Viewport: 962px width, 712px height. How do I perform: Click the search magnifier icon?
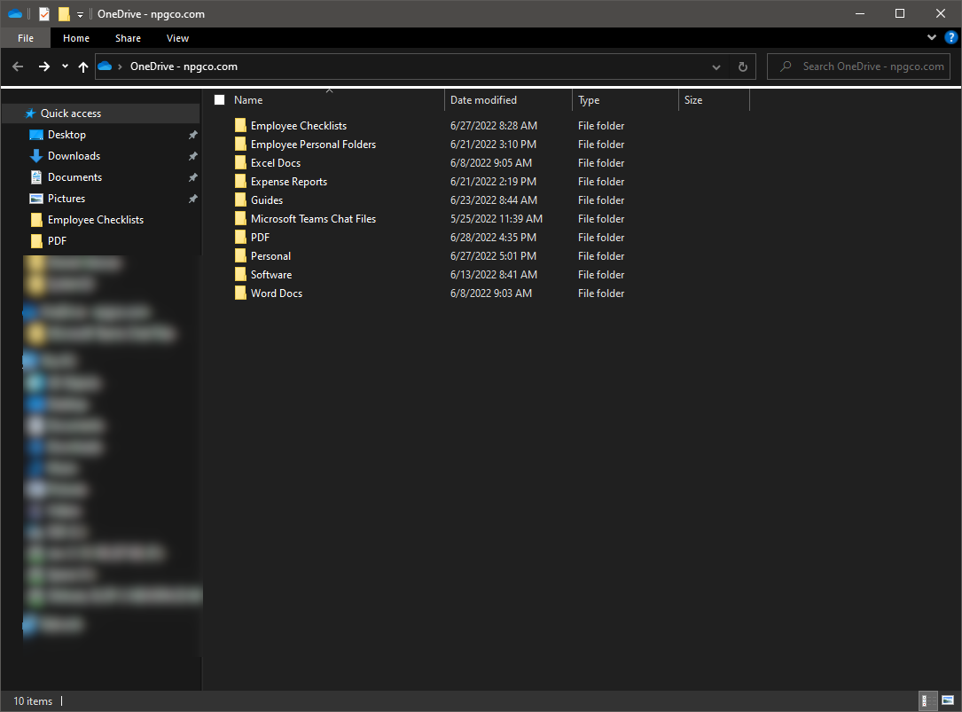785,67
